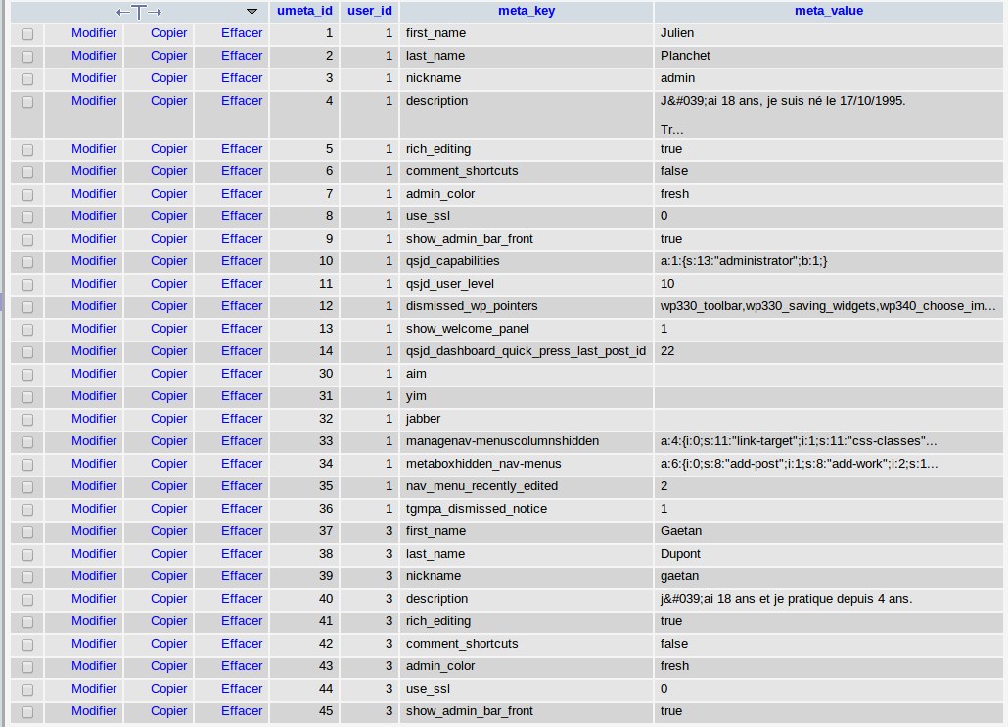1008x727 pixels.
Task: Click Copier for the admin_color row with umeta_id 7
Action: [168, 194]
